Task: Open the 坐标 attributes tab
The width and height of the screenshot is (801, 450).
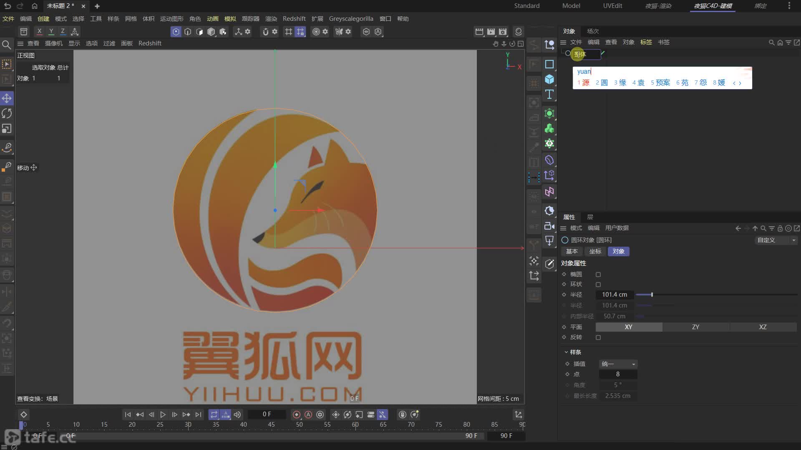Action: pyautogui.click(x=595, y=252)
